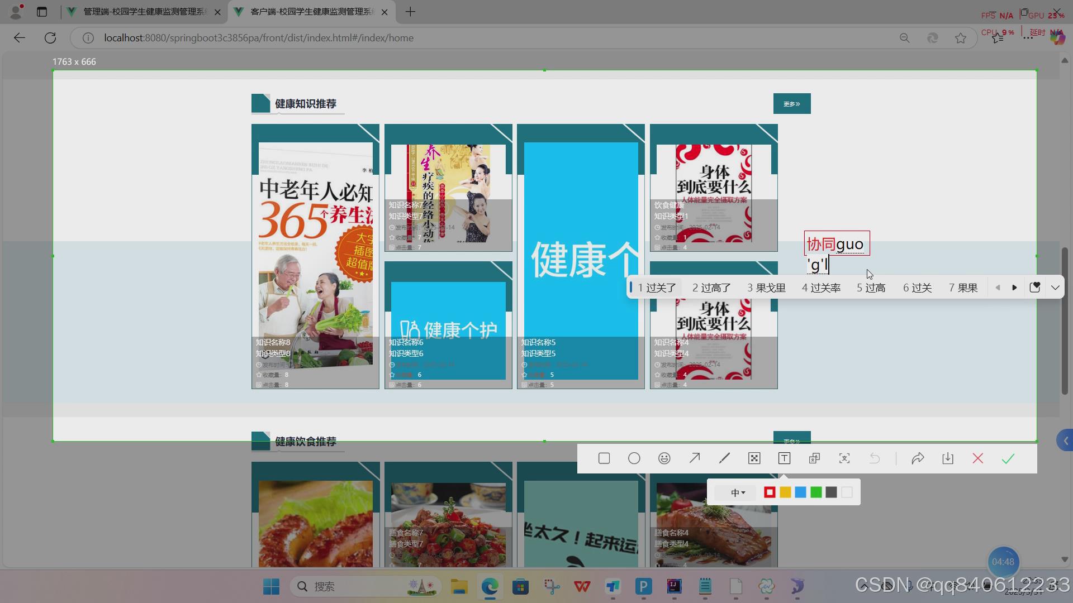
Task: Run text recognition on the capture
Action: pos(844,458)
